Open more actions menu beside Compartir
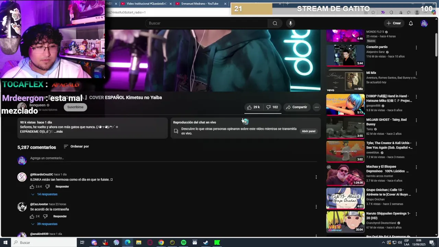This screenshot has width=439, height=247. click(x=317, y=107)
